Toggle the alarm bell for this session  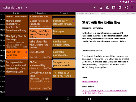[x=107, y=7]
